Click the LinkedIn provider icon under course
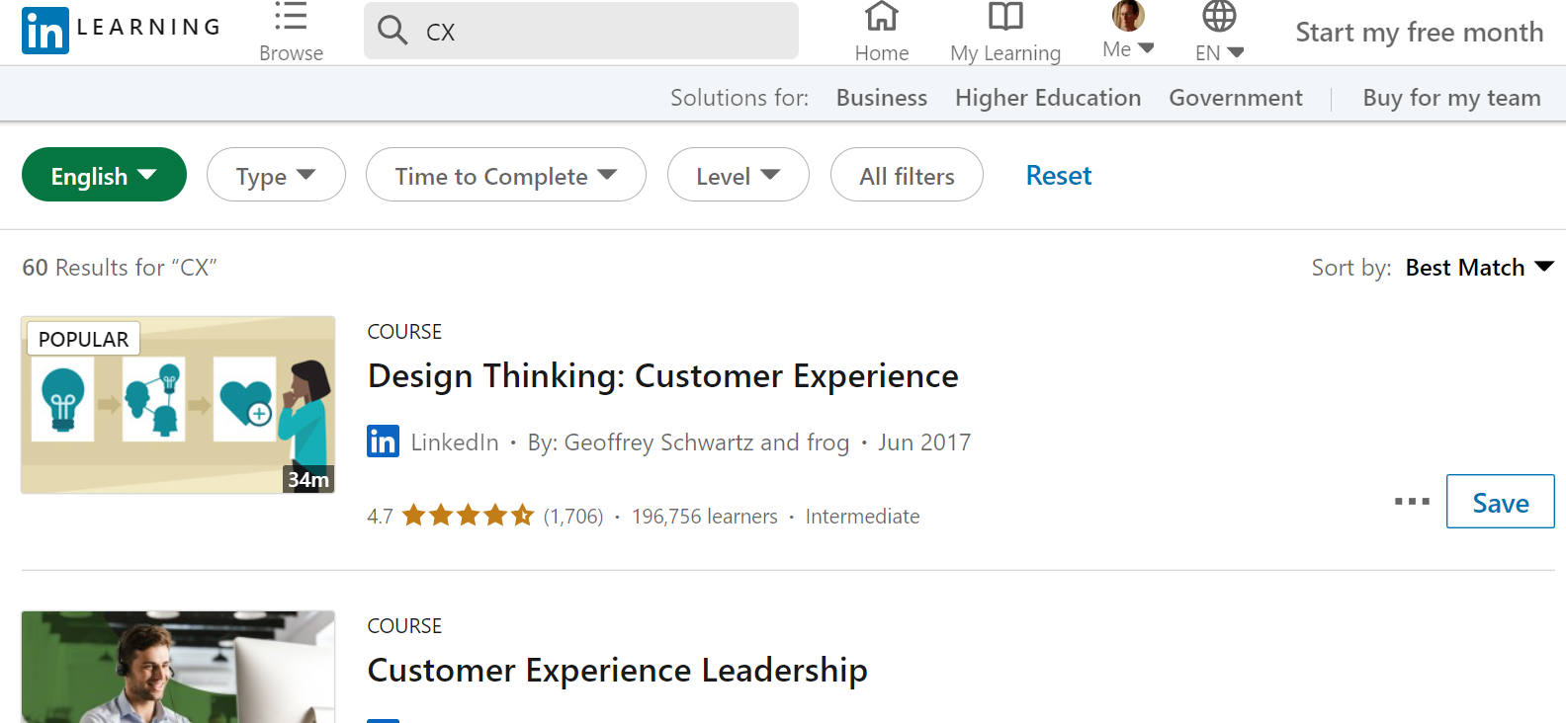The height and width of the screenshot is (723, 1566). pos(383,442)
